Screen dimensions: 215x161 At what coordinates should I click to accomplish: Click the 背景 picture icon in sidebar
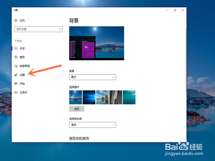[x=16, y=48]
